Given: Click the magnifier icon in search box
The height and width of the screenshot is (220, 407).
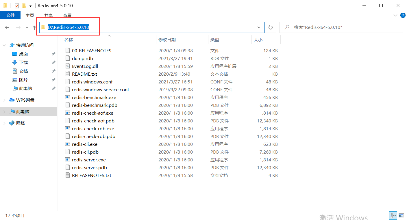Looking at the screenshot, I should pyautogui.click(x=287, y=27).
